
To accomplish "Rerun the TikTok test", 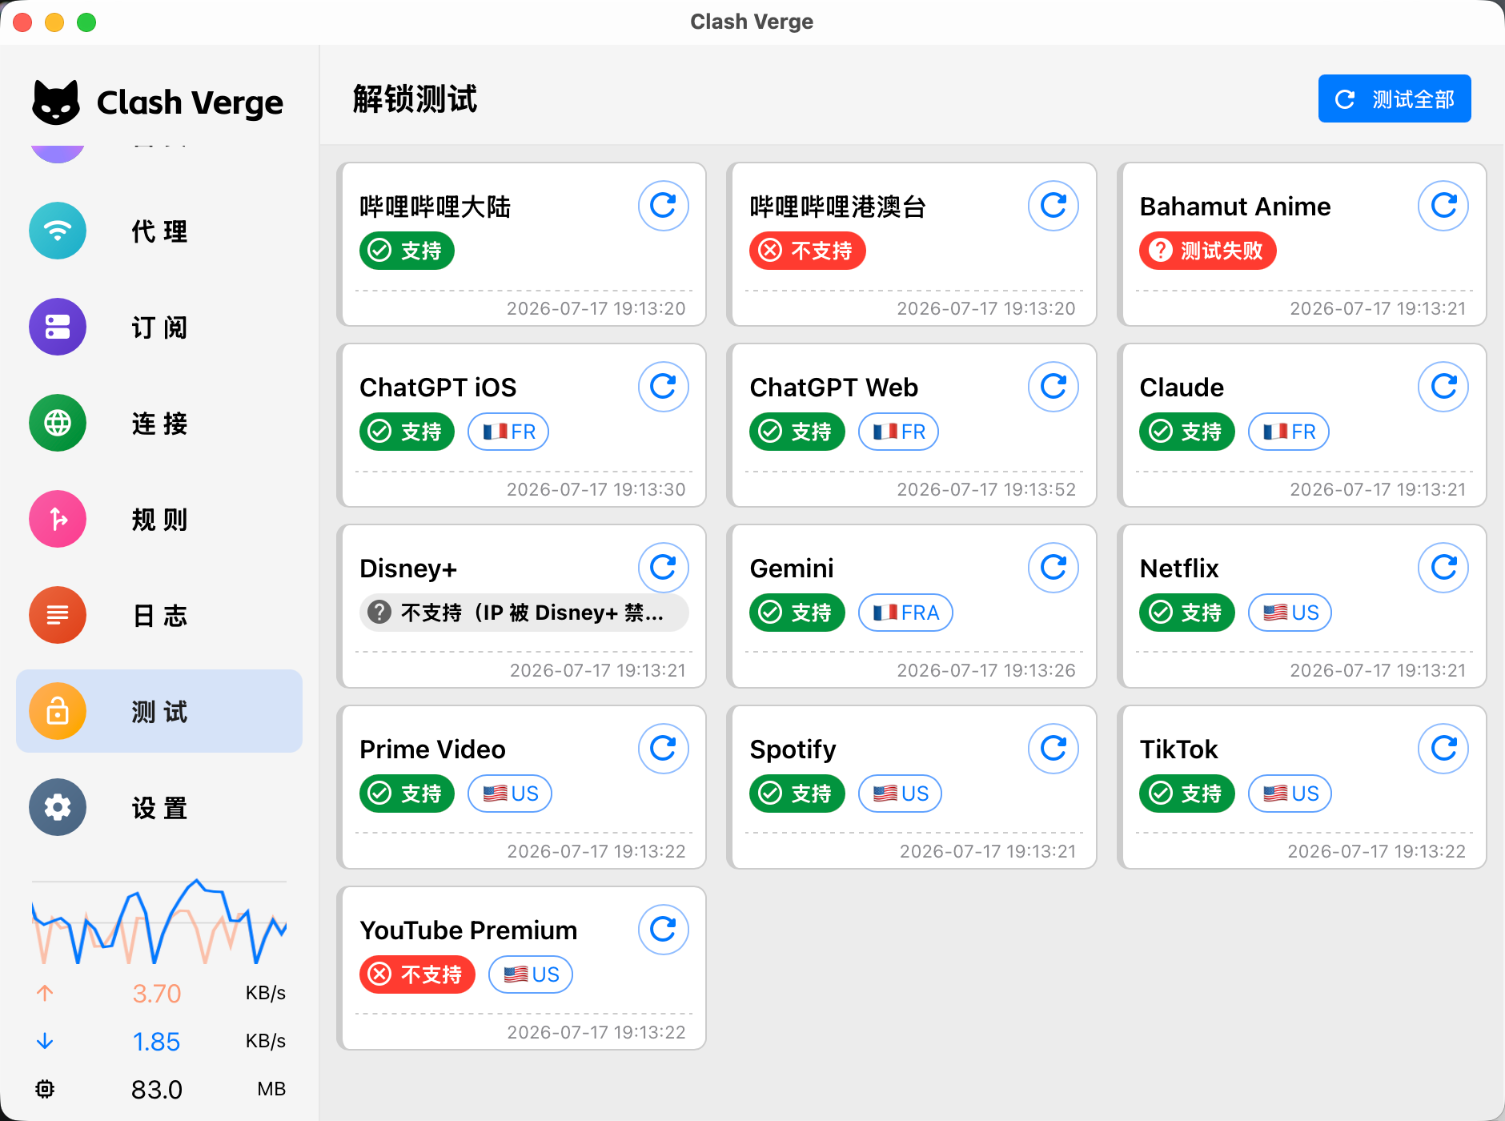I will 1443,749.
